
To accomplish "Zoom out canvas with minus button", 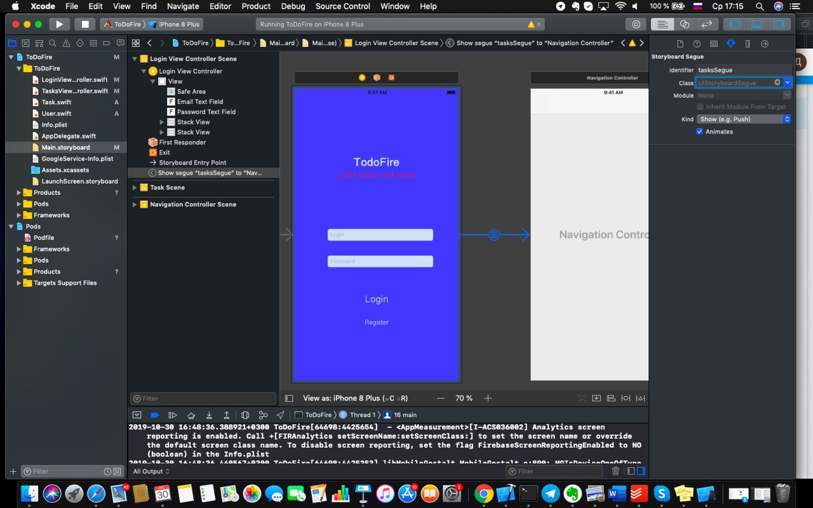I will 441,398.
